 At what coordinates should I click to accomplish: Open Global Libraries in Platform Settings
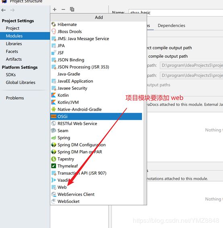coord(25,82)
